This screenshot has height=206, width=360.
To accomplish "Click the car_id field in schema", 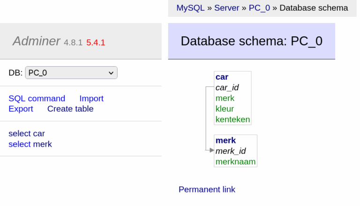I will click(227, 87).
